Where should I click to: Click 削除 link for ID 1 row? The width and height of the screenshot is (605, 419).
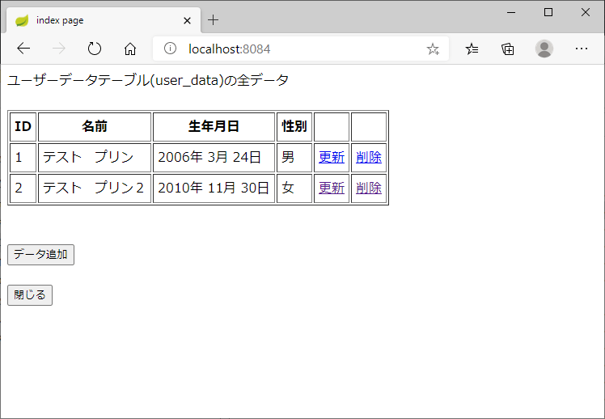tap(369, 157)
